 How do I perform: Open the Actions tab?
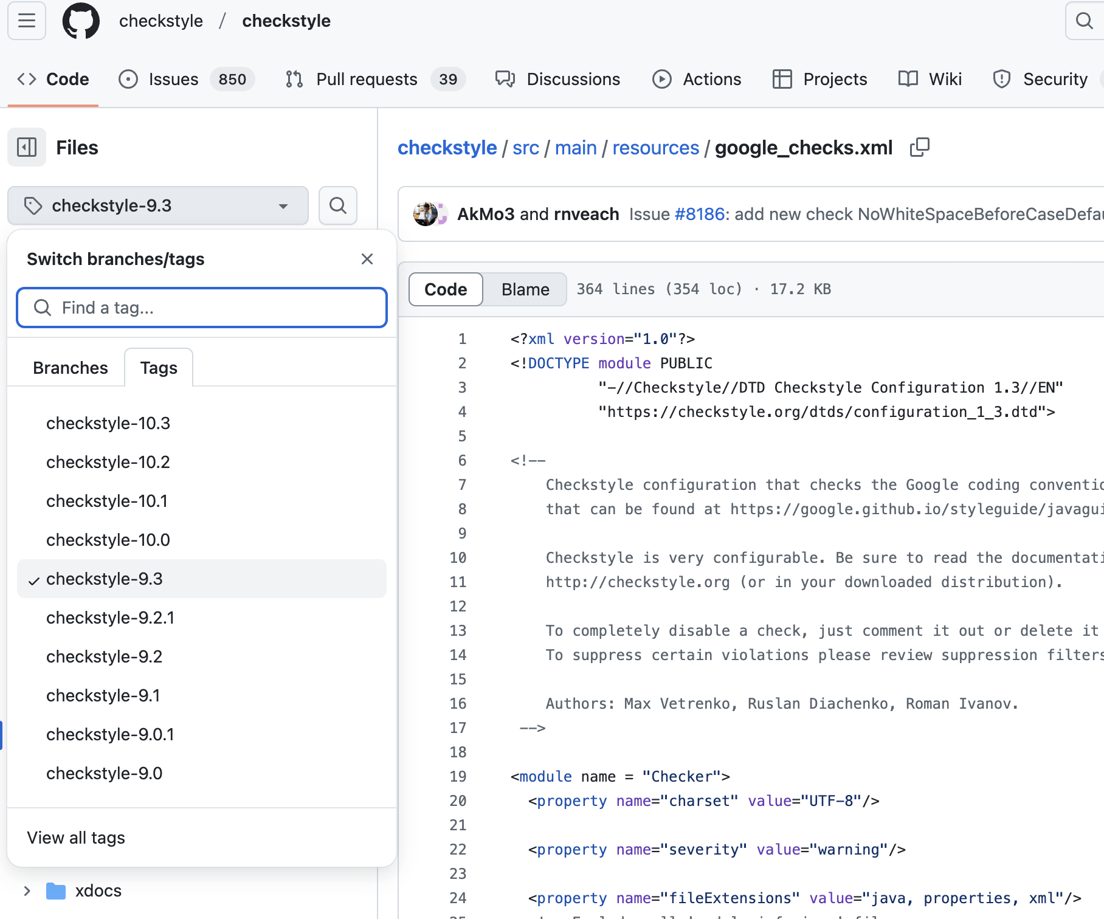[711, 79]
